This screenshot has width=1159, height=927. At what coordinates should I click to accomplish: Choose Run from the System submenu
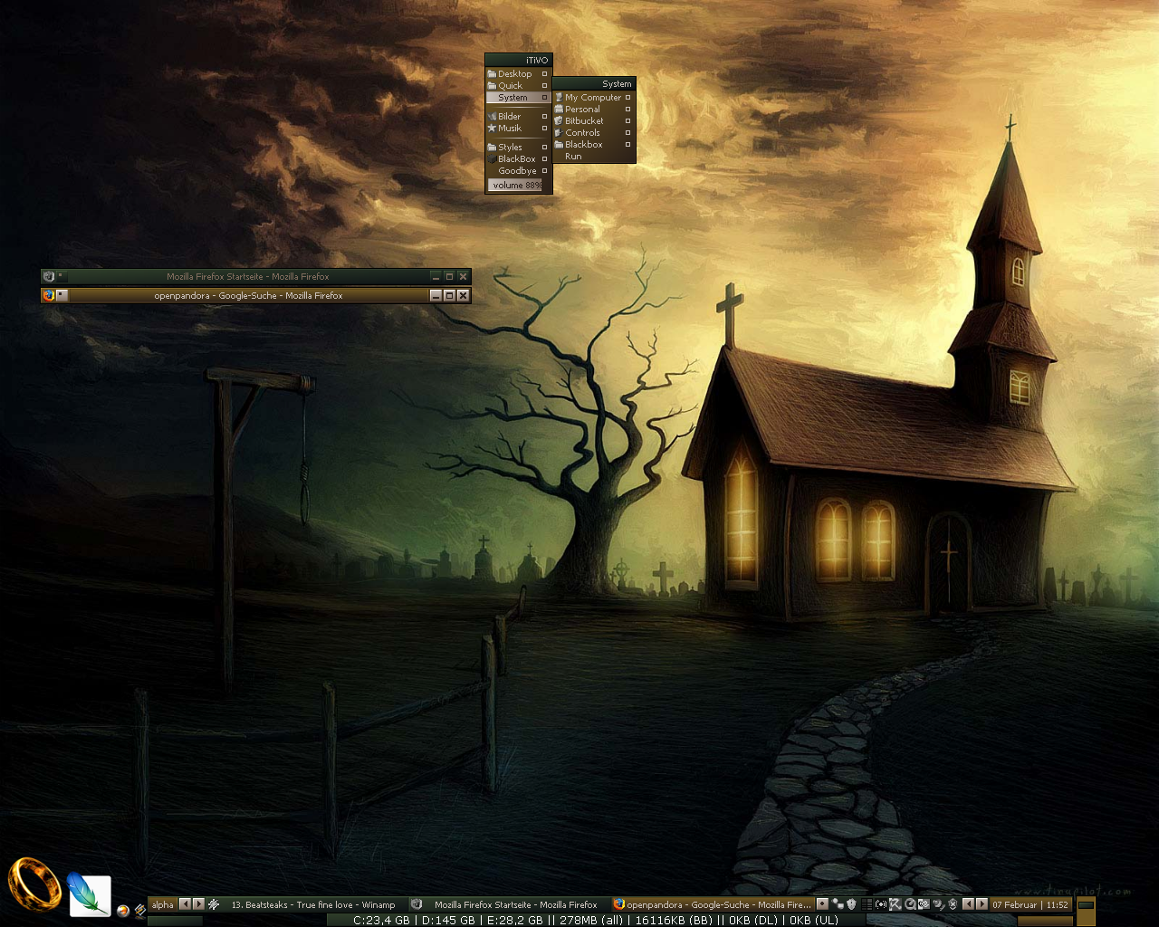click(x=594, y=157)
